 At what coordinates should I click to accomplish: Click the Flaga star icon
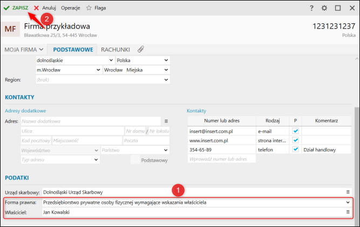(x=89, y=8)
